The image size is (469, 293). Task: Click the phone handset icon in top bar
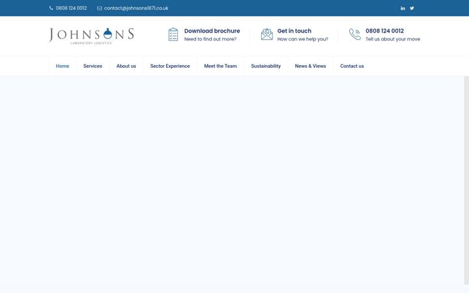pyautogui.click(x=51, y=8)
